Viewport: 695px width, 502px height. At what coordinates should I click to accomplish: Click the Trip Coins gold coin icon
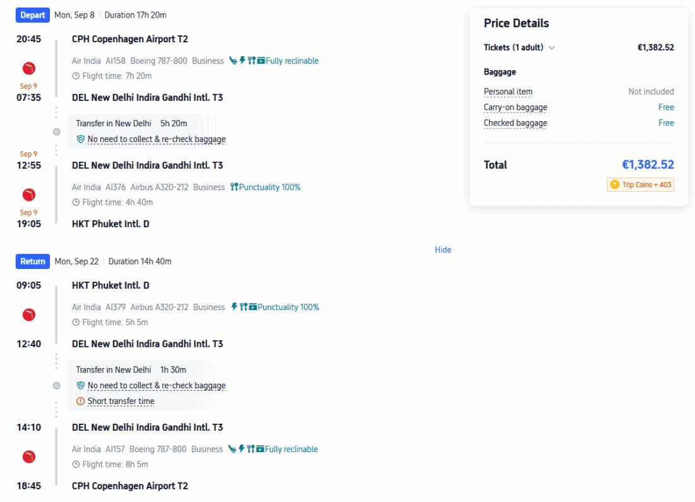pos(615,185)
